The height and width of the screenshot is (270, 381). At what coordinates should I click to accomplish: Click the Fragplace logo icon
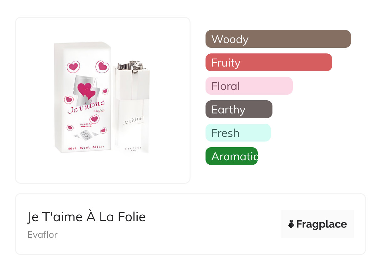[291, 224]
